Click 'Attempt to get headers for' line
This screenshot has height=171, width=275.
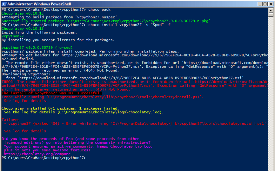tap(135, 55)
